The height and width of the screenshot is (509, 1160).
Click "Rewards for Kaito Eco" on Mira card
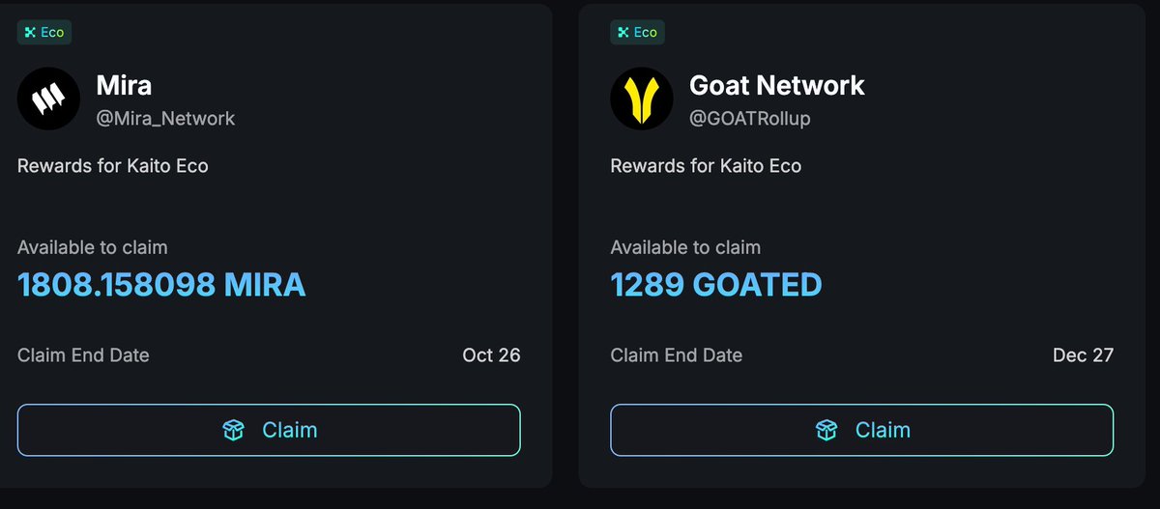113,166
